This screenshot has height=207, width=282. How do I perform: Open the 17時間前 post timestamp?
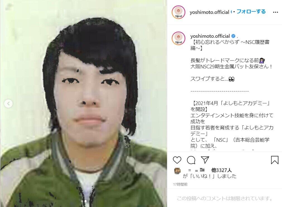(x=180, y=184)
